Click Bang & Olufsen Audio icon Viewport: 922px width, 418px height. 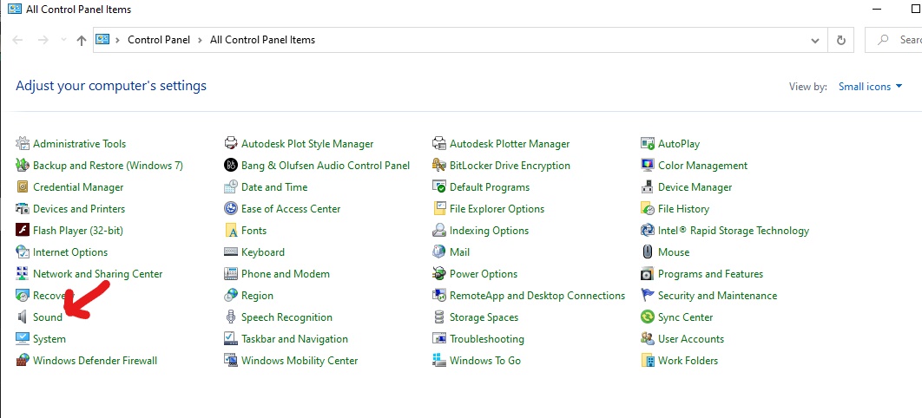click(x=231, y=166)
